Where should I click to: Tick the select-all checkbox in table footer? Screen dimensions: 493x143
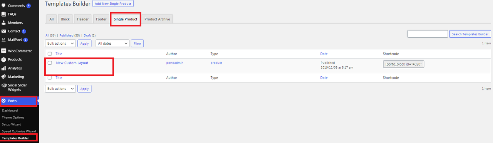[50, 77]
